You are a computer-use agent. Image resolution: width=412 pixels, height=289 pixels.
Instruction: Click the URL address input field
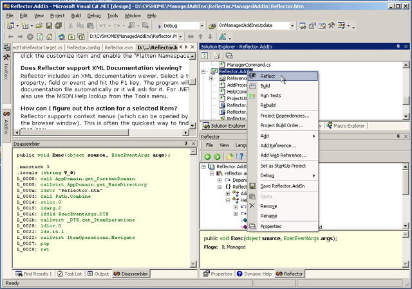(x=133, y=37)
